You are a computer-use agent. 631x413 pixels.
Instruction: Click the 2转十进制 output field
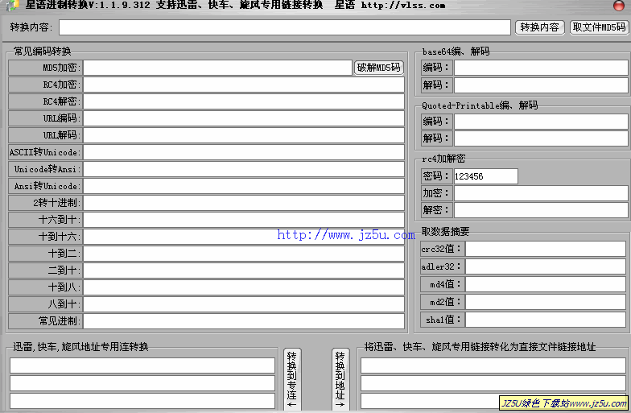(244, 203)
